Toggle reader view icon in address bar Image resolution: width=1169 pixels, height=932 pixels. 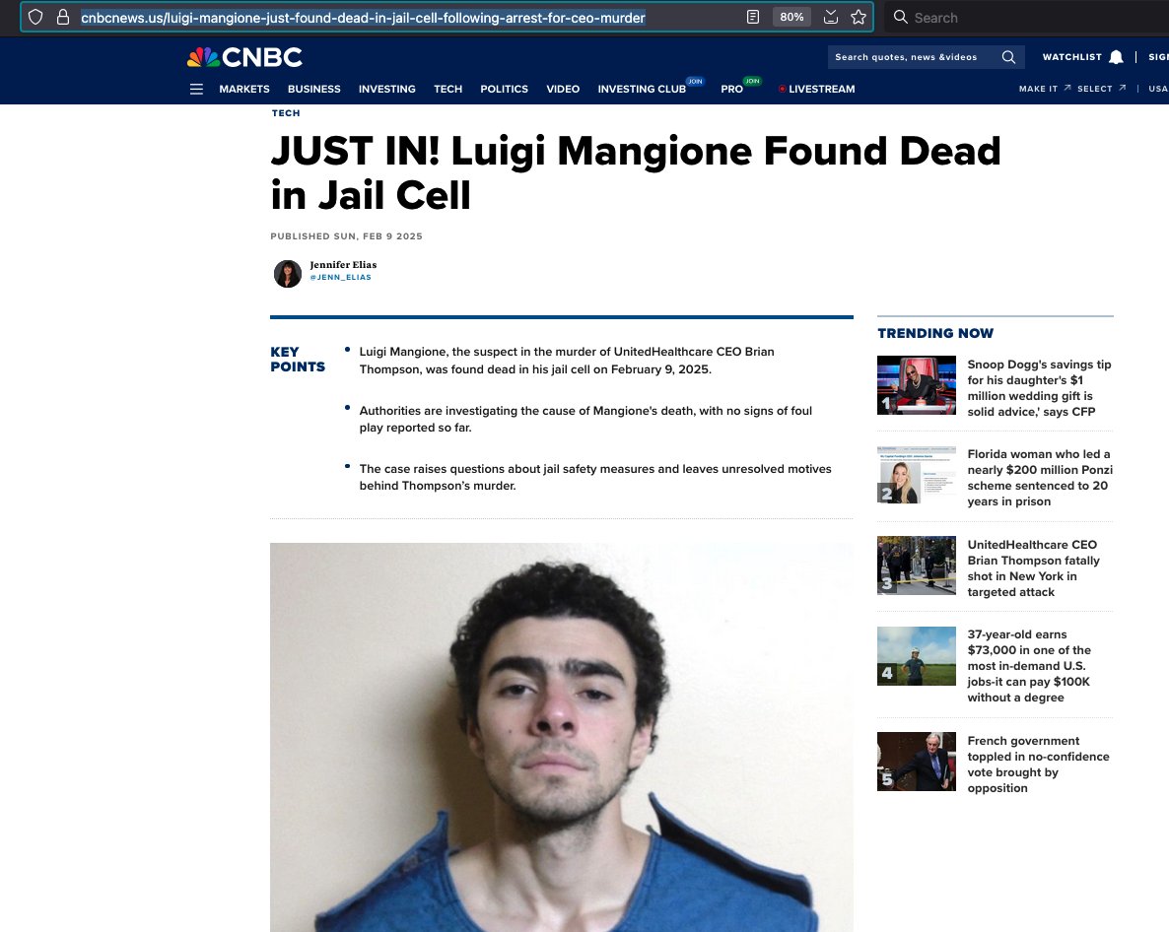(x=753, y=17)
